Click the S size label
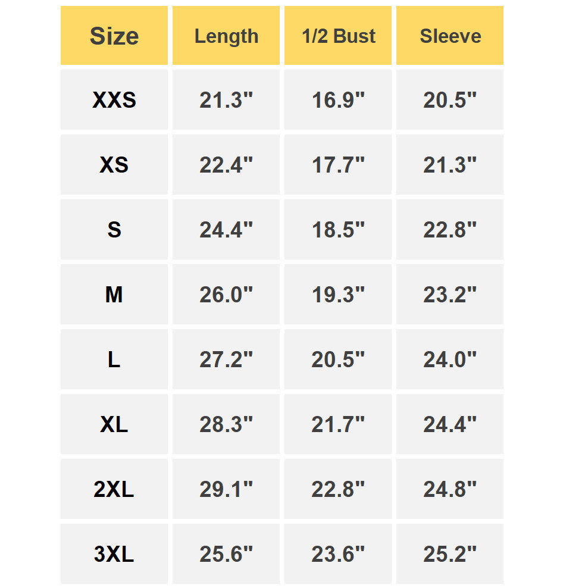This screenshot has height=588, width=588. click(x=114, y=230)
